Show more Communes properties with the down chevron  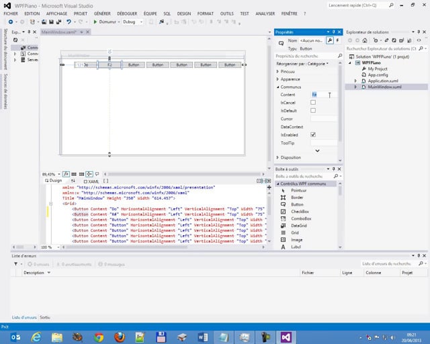pyautogui.click(x=317, y=150)
